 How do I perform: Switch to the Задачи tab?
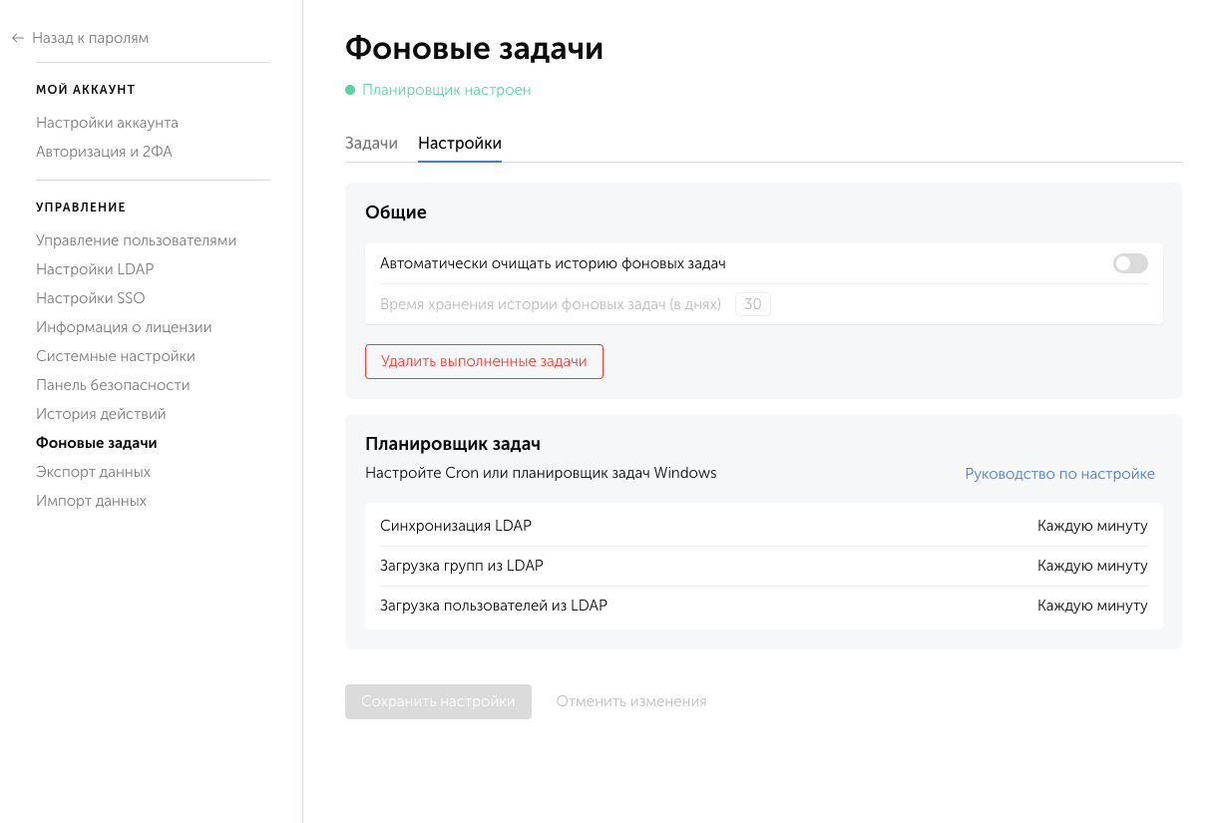(372, 143)
